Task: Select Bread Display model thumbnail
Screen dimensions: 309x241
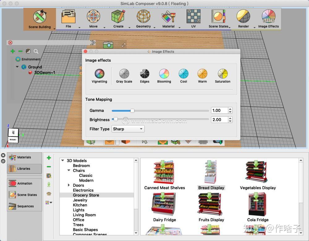Action: 210,172
